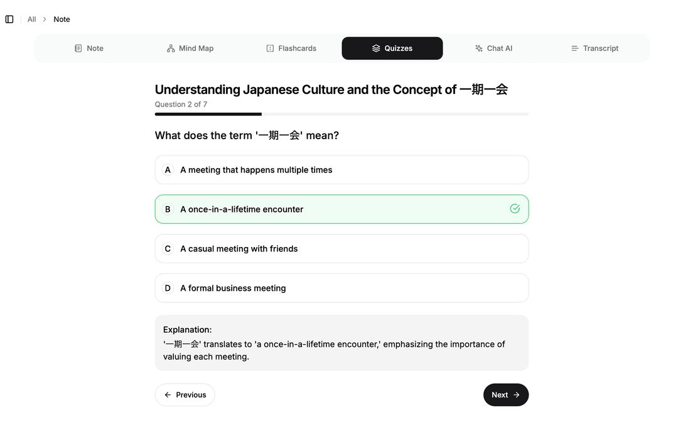Go to the Previous question
The height and width of the screenshot is (425, 678).
tap(185, 395)
